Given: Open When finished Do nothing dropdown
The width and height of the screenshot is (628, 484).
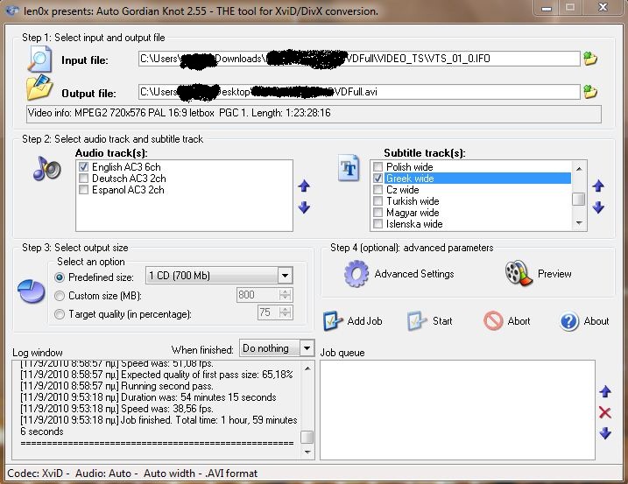Looking at the screenshot, I should coord(277,348).
